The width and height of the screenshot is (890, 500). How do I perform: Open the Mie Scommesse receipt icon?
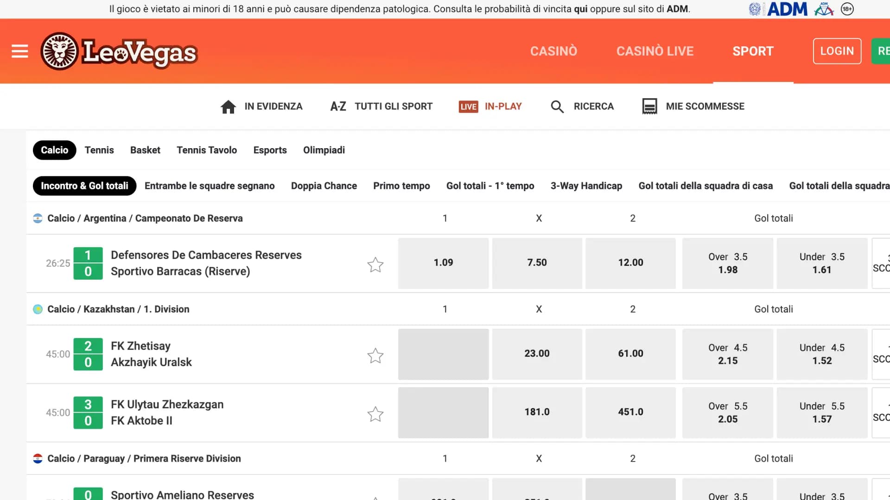tap(649, 106)
